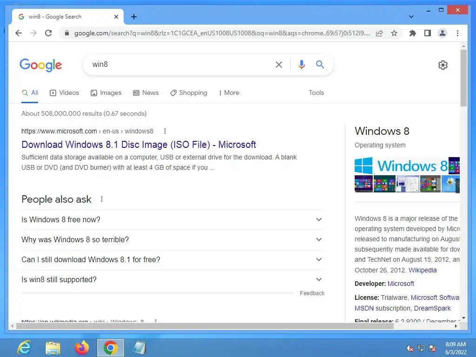Go back to the previous page
This screenshot has height=357, width=476.
click(x=19, y=33)
